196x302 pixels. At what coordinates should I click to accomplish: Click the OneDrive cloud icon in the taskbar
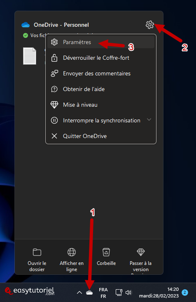point(89,293)
